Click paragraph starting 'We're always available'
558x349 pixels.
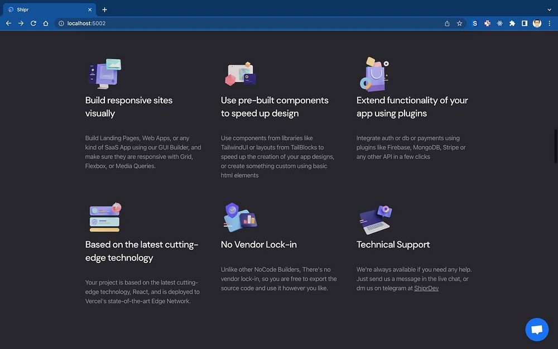click(x=414, y=279)
